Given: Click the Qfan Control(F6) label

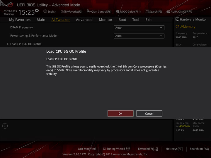Looking at the screenshot, I should (101, 12).
